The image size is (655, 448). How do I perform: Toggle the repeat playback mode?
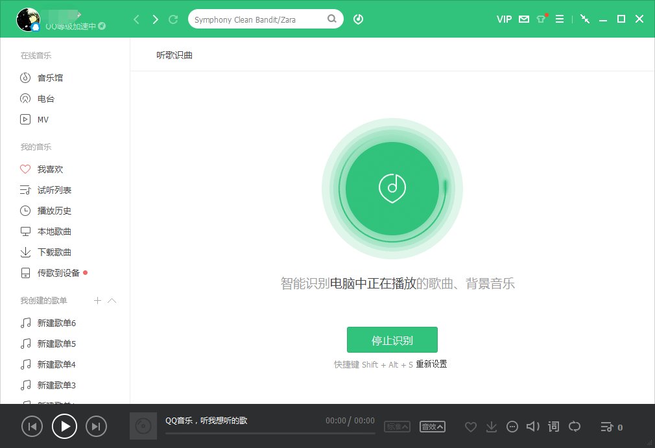tap(575, 426)
